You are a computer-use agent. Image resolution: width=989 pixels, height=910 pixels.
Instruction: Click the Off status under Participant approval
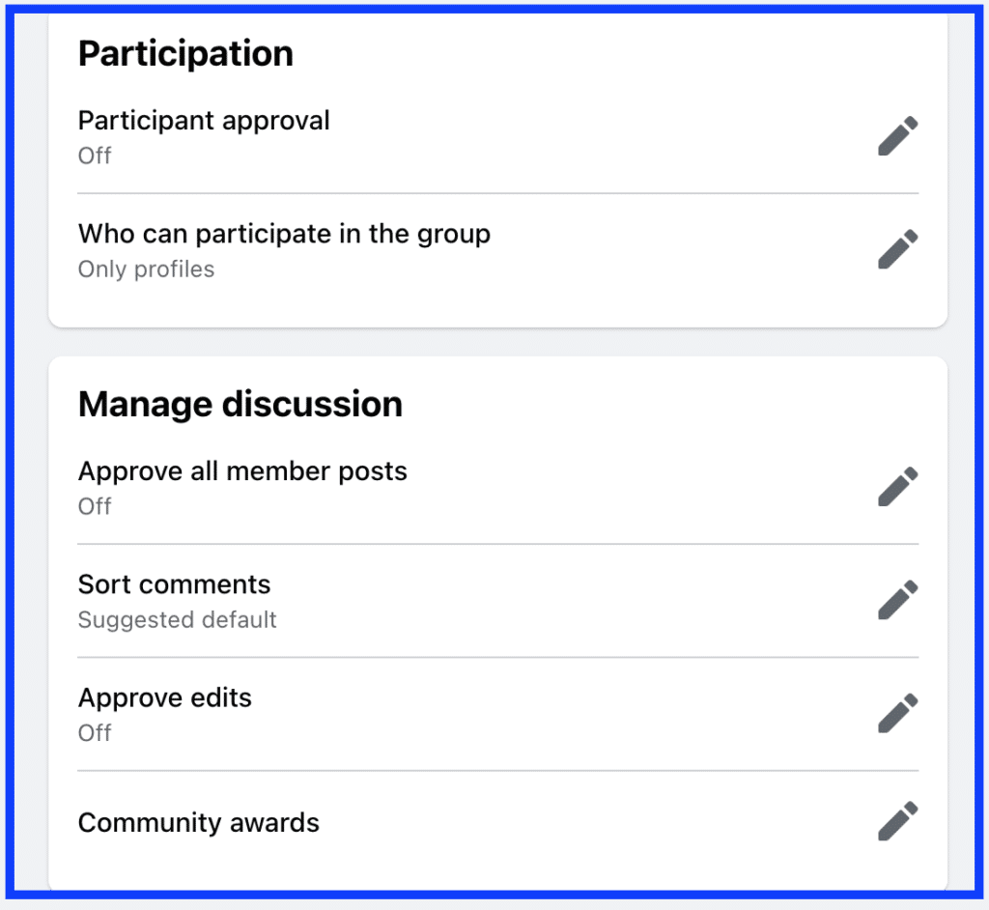(95, 156)
